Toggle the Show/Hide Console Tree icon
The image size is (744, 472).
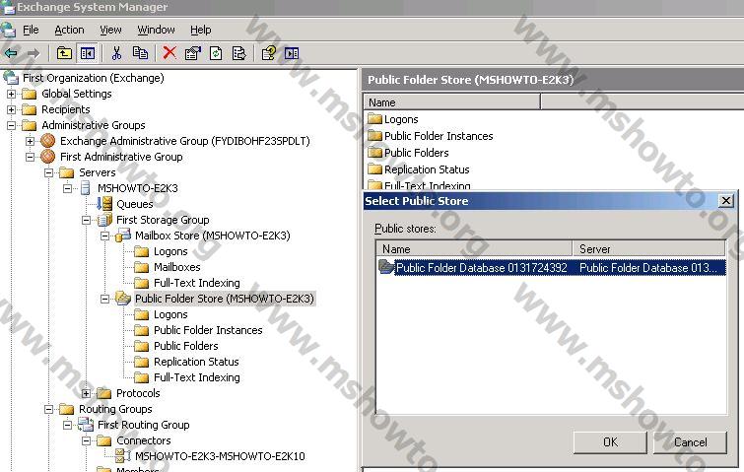[88, 53]
